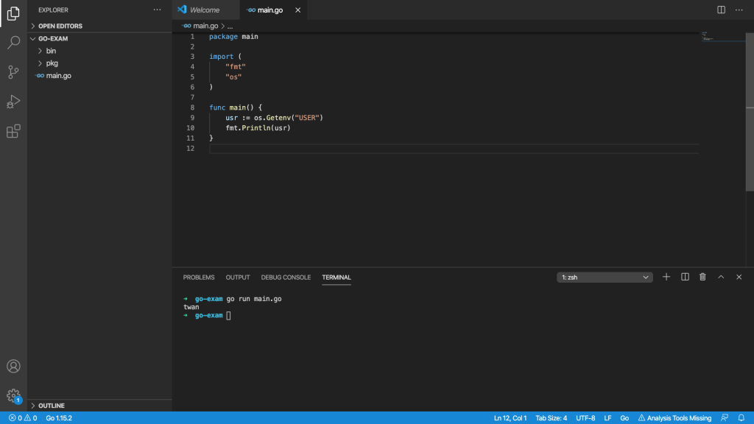Toggle split terminal layout
The height and width of the screenshot is (424, 754).
(685, 277)
